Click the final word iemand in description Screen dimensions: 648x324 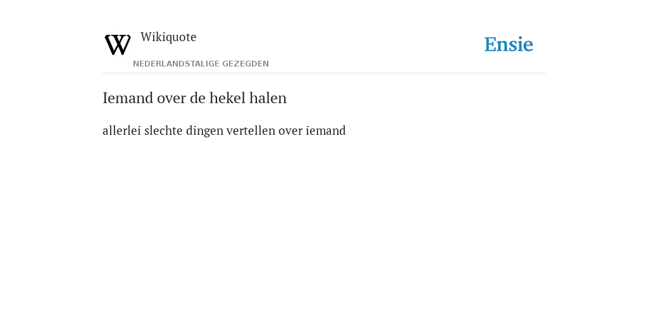(326, 130)
